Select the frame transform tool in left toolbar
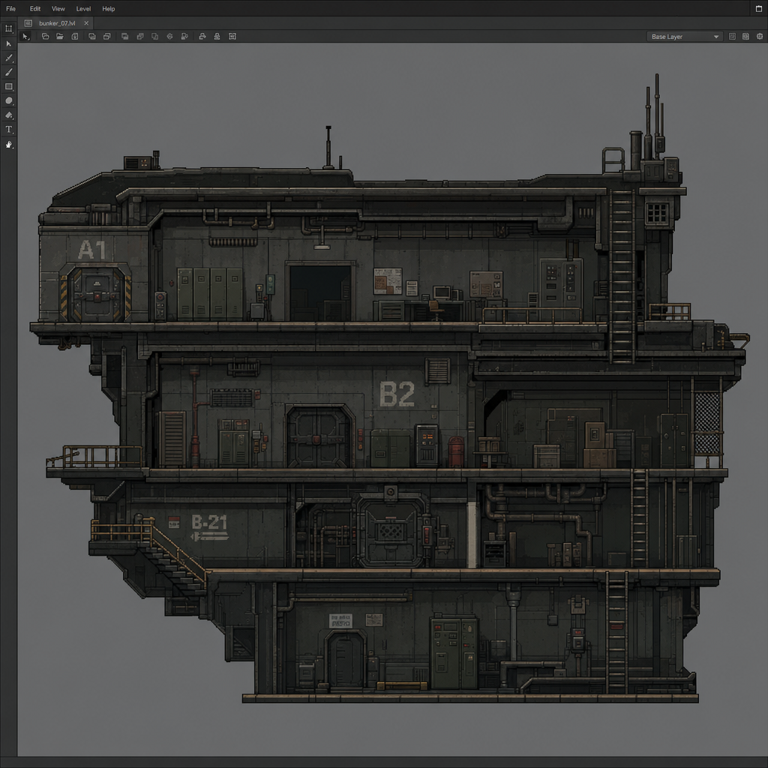 tap(8, 29)
